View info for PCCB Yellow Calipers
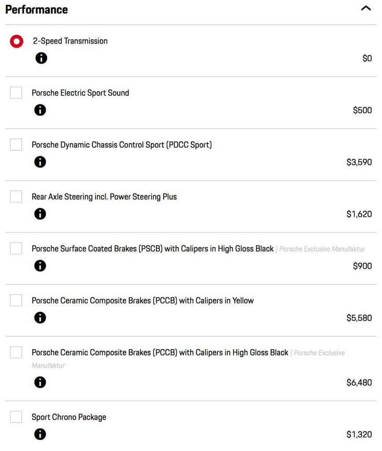The height and width of the screenshot is (451, 382). tap(40, 318)
